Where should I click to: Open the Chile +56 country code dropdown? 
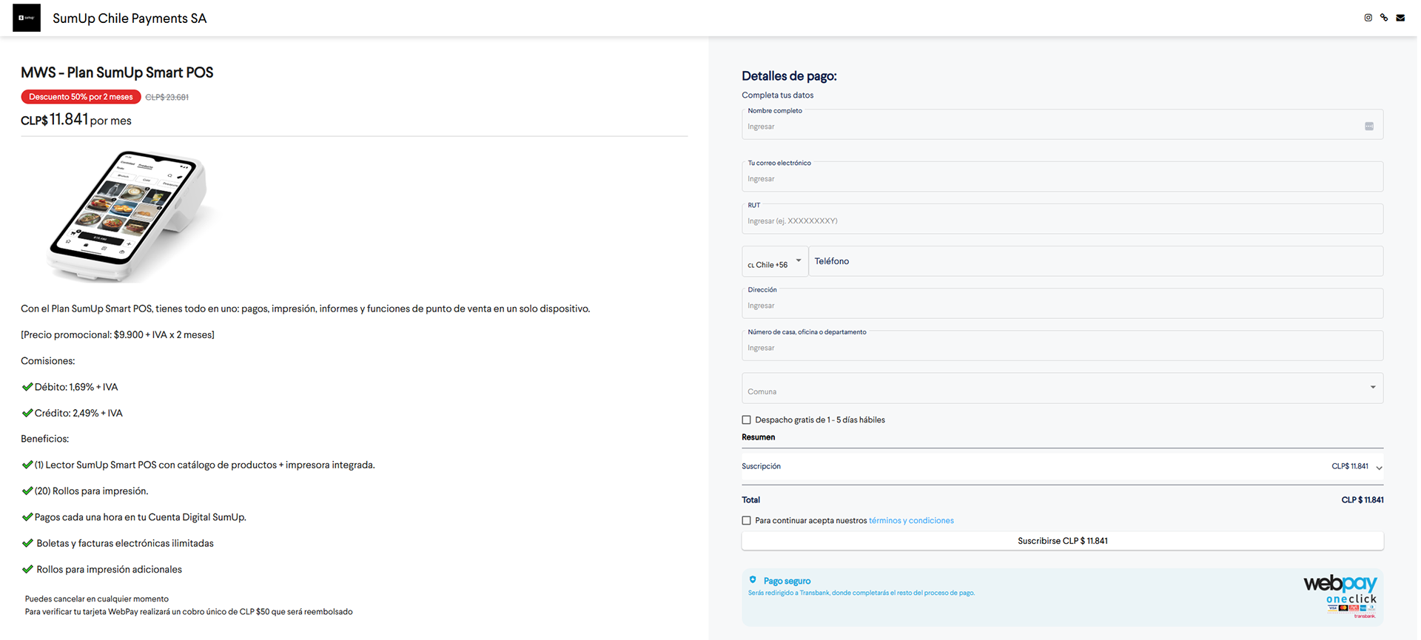pos(775,261)
